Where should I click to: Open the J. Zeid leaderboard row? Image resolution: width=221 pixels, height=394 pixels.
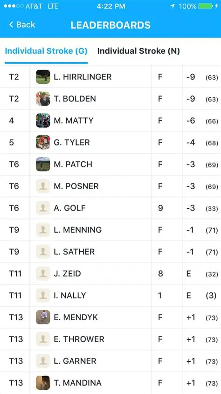point(110,274)
